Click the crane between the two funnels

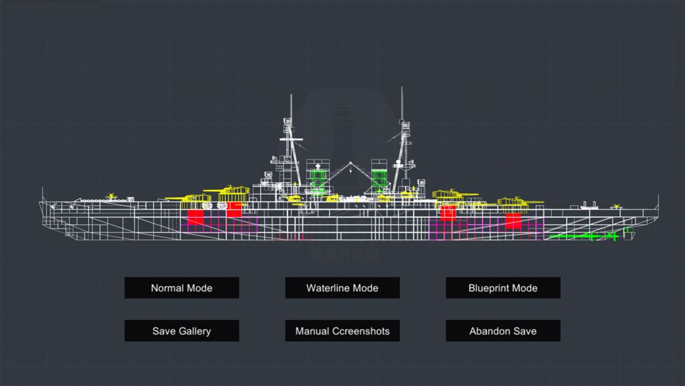pos(348,171)
